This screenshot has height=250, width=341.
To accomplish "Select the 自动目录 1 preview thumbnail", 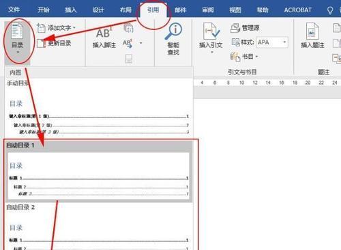I will [99, 176].
